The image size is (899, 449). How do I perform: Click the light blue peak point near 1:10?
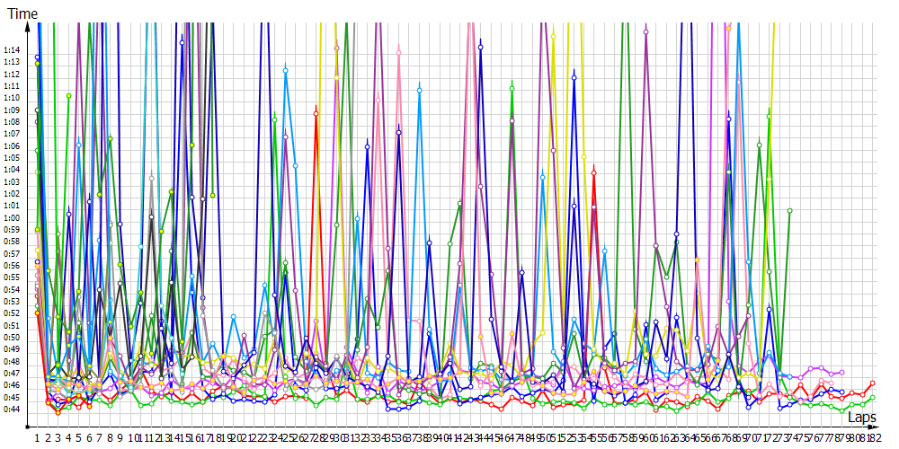pyautogui.click(x=419, y=90)
